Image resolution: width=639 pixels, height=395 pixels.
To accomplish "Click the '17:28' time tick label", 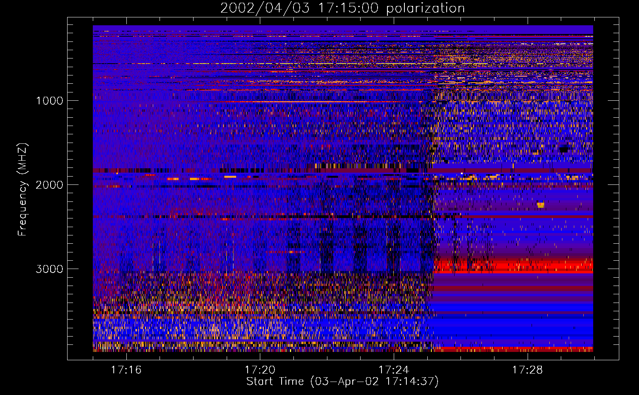I will click(x=528, y=370).
